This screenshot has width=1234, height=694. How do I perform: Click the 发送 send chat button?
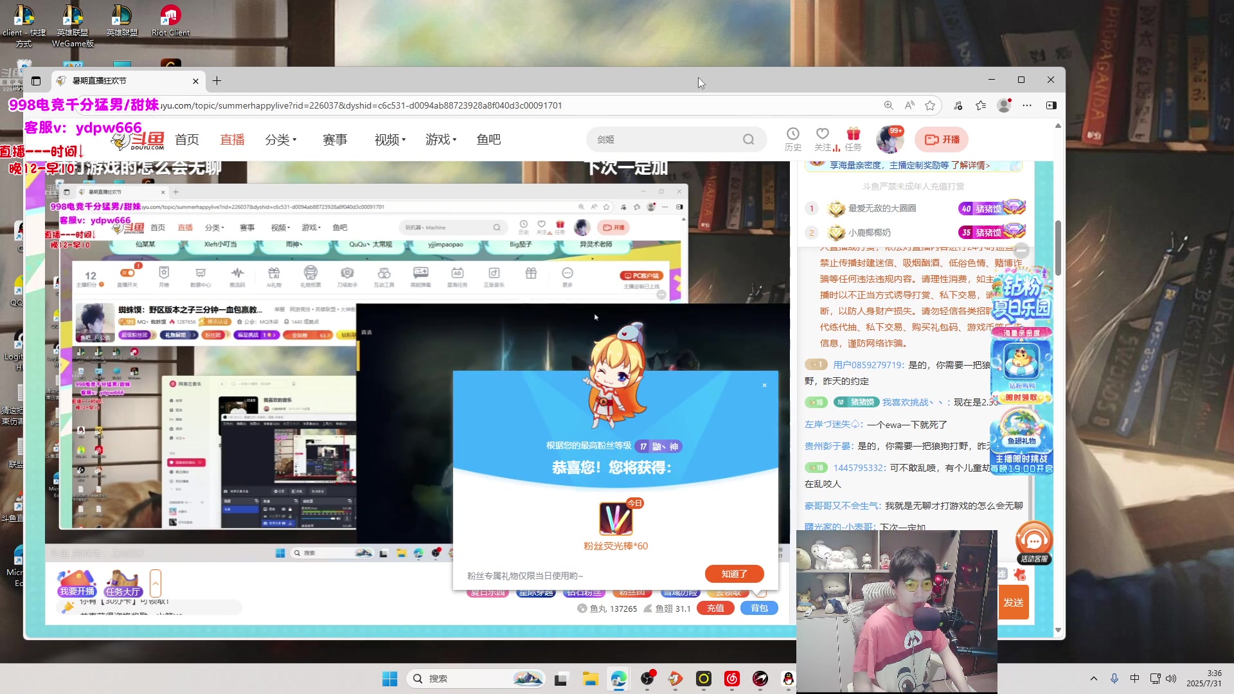(1014, 602)
